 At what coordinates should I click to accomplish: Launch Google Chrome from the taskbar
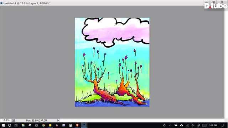tap(43, 125)
